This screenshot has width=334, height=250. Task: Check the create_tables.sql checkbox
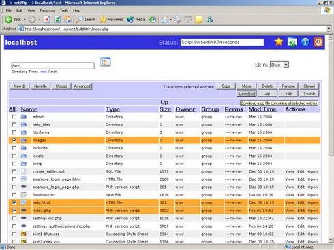[14, 171]
